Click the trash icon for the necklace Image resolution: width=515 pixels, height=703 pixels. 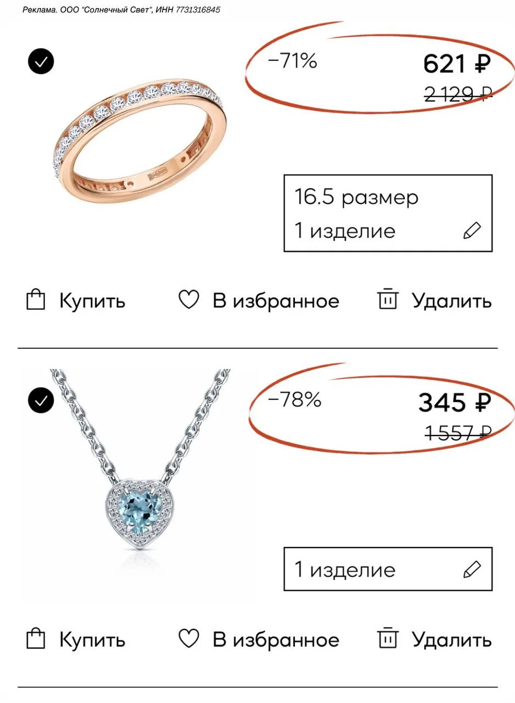(x=388, y=638)
